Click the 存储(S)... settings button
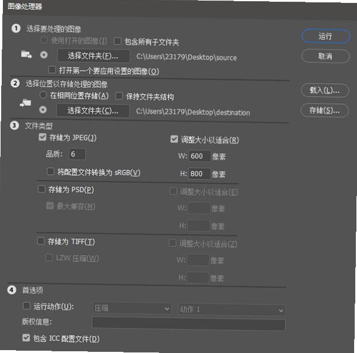Screen dimensions: 357x353 tap(324, 111)
